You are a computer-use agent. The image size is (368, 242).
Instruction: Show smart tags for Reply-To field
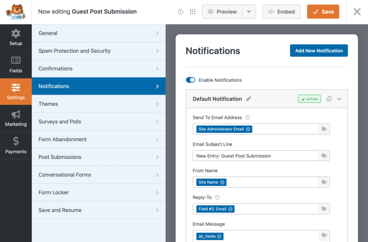(324, 209)
